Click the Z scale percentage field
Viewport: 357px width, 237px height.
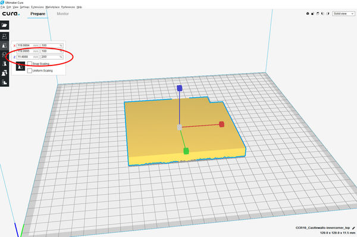[x=52, y=57]
